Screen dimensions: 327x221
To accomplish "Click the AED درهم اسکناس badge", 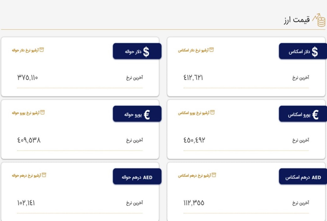I will (x=303, y=176).
